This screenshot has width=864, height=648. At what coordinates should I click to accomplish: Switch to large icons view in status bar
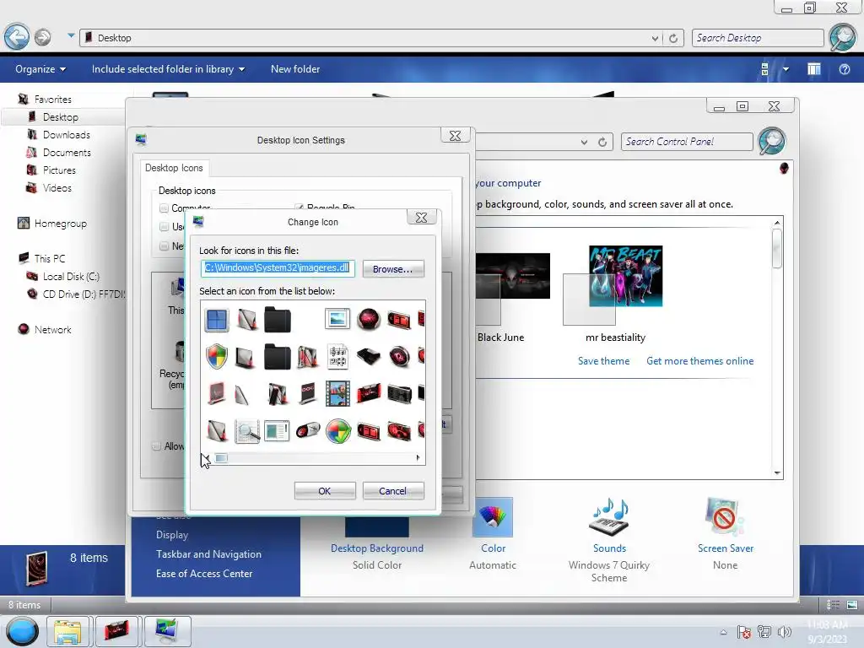pos(852,605)
